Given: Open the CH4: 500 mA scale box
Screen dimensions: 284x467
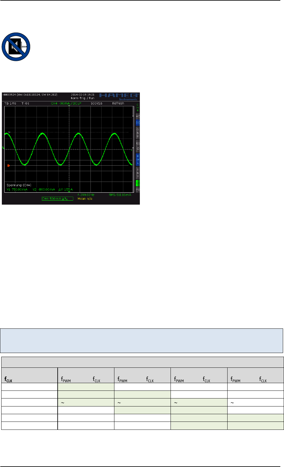Looking at the screenshot, I should 57,199.
